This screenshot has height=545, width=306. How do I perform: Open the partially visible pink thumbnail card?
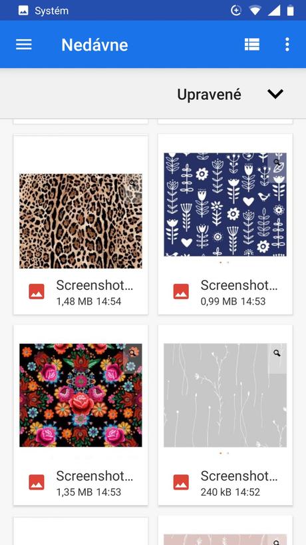[225, 531]
